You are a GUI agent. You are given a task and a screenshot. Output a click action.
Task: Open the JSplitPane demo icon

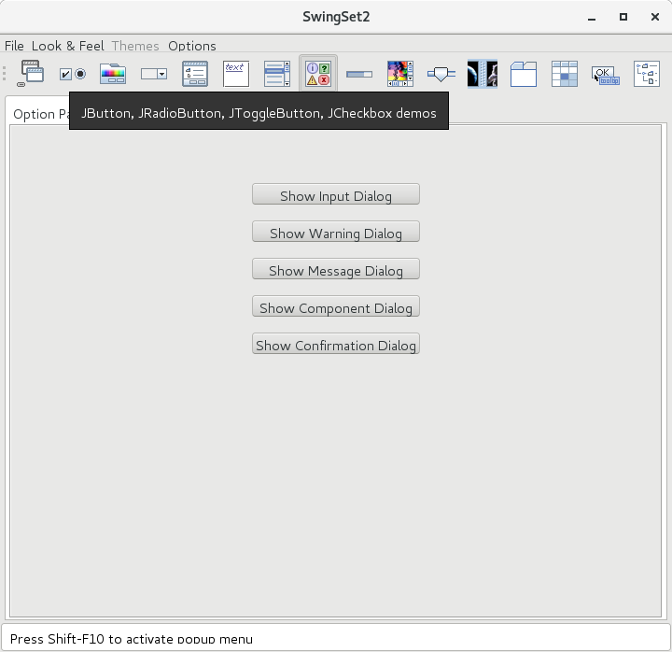[483, 74]
